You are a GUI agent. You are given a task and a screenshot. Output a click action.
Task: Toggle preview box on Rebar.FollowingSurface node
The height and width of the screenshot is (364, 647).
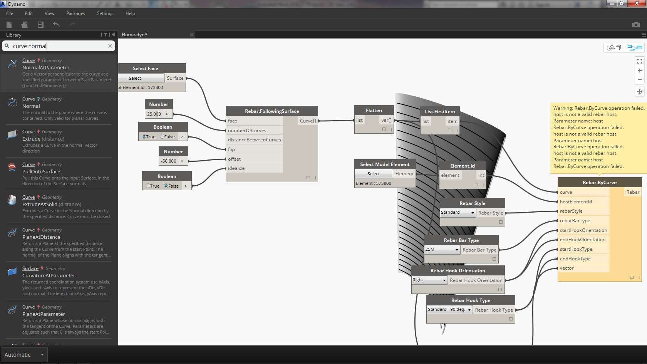tap(308, 178)
